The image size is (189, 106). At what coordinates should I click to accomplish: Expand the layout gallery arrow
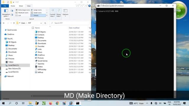click(47, 16)
